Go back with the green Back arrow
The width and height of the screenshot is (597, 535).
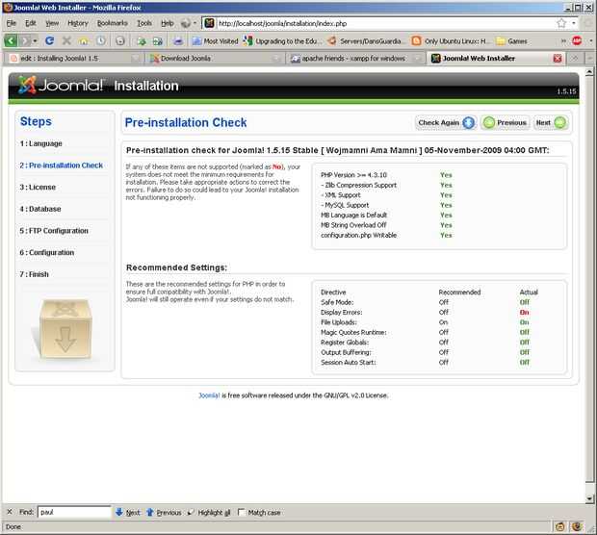(x=11, y=40)
